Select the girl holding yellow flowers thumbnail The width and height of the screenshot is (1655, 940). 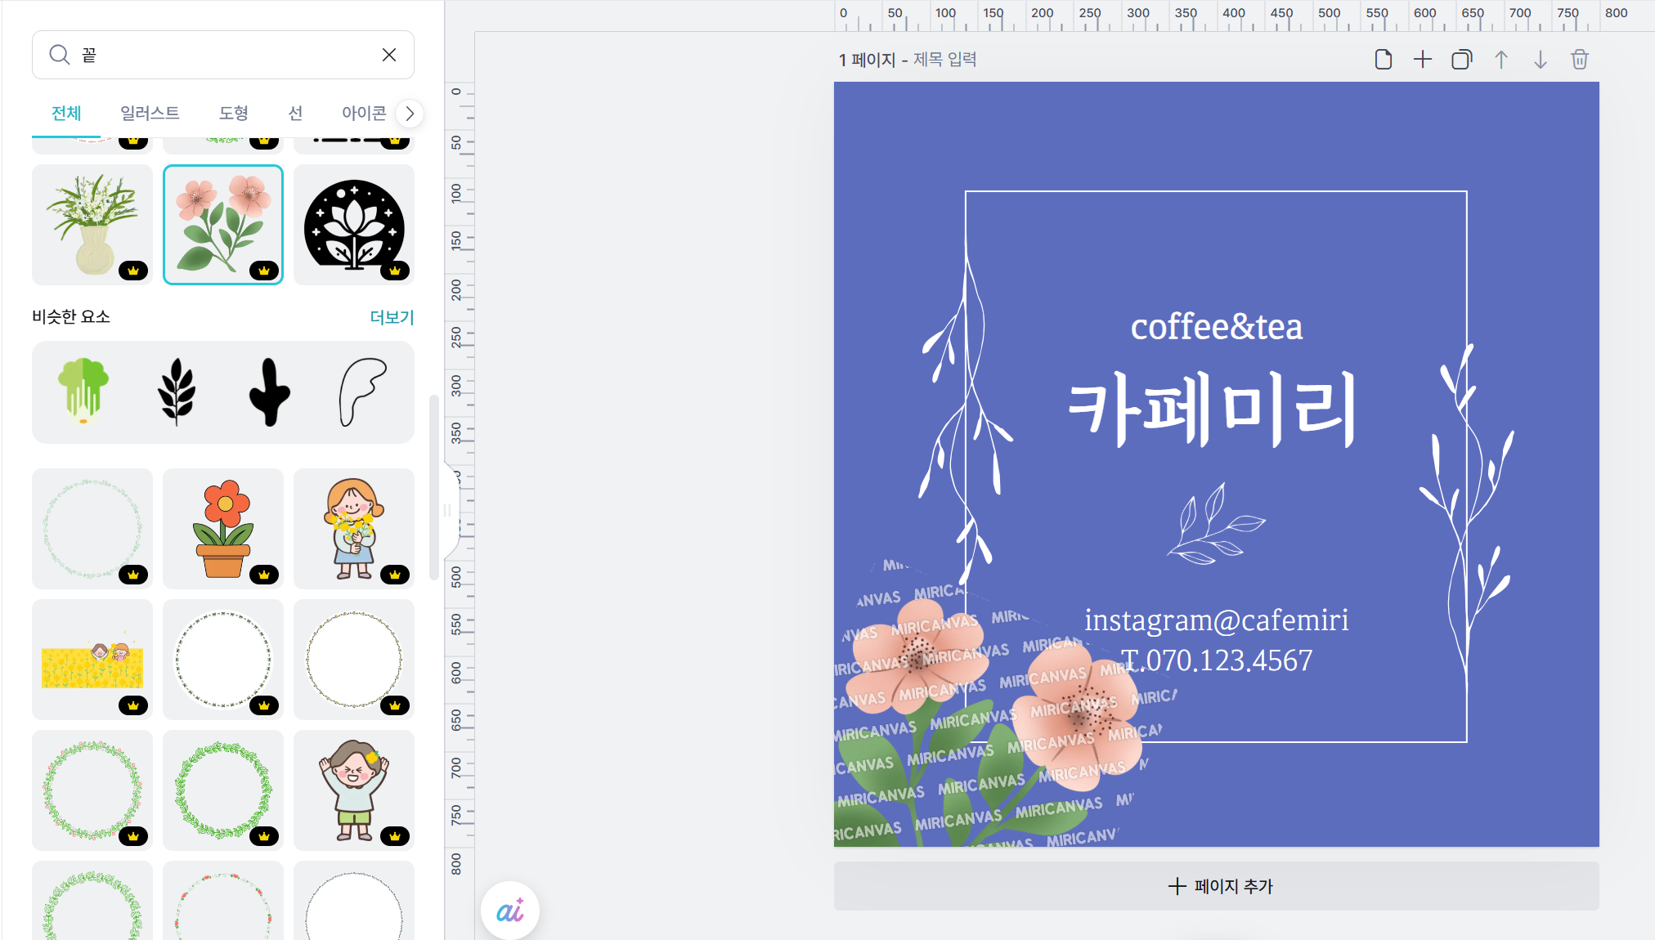coord(354,529)
